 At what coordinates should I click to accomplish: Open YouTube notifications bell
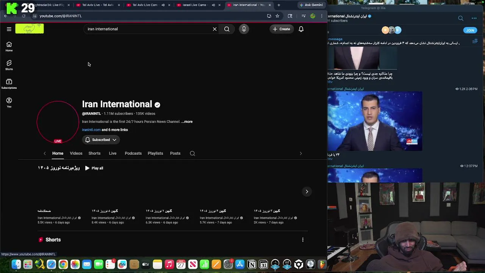click(301, 29)
